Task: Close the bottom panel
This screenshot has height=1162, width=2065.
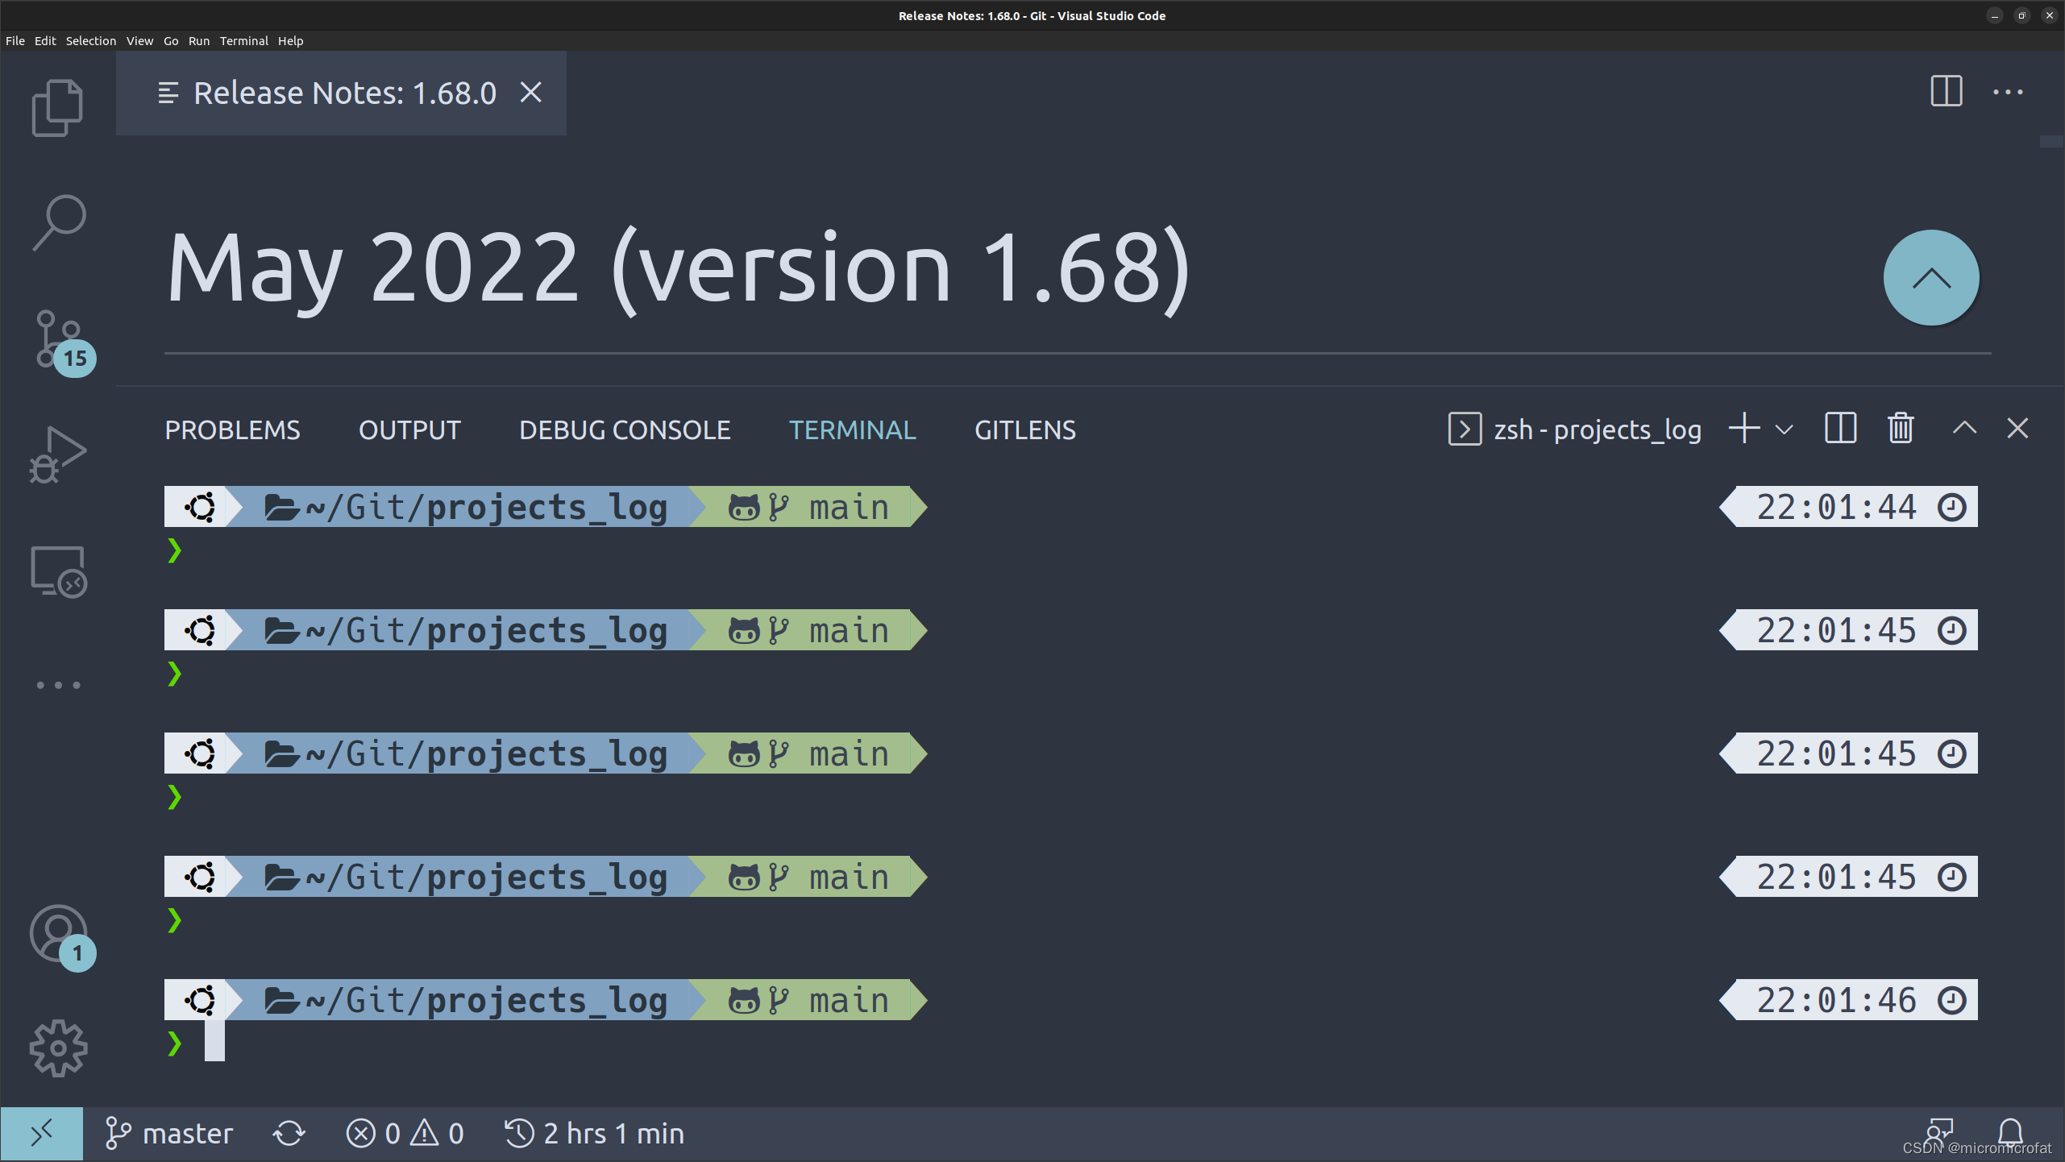Action: (x=2017, y=428)
